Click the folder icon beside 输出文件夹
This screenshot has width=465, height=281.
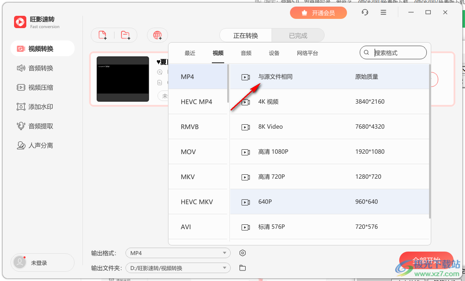(x=243, y=267)
